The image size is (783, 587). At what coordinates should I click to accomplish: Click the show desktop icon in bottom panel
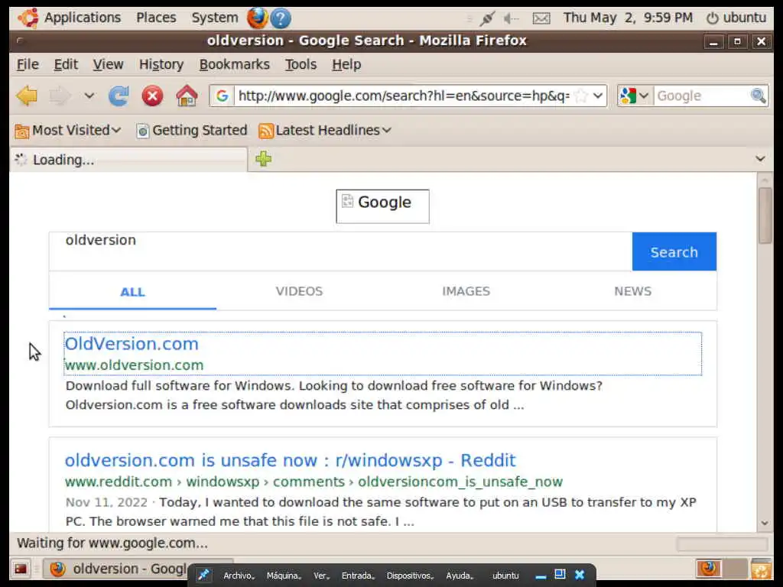click(x=21, y=569)
